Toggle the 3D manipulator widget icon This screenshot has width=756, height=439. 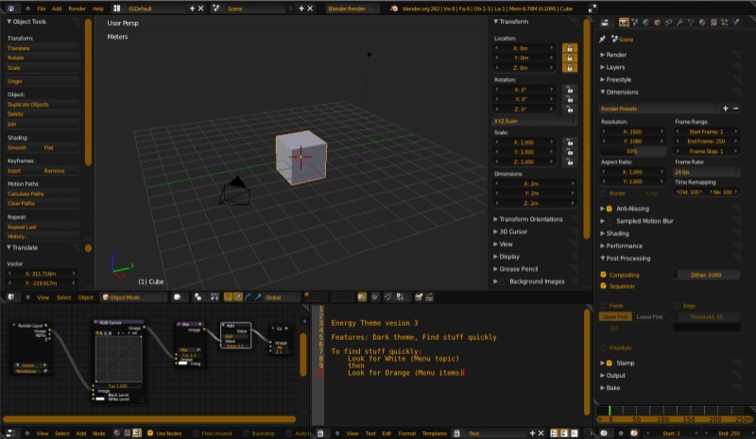point(228,297)
